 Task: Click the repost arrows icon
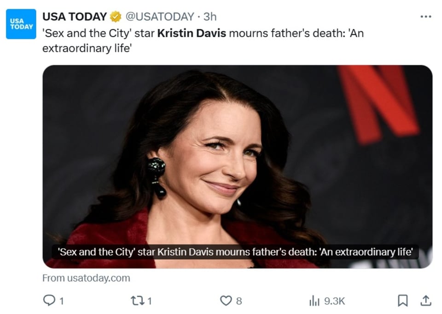tap(138, 301)
